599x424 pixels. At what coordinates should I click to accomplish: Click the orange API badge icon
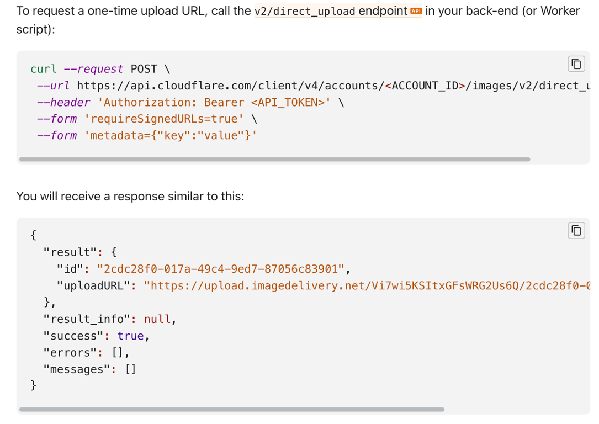point(416,11)
